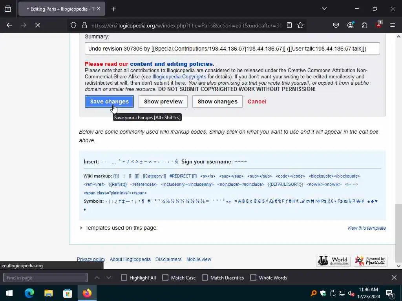Click into the edit Summary field
The height and width of the screenshot is (301, 402).
tap(232, 49)
